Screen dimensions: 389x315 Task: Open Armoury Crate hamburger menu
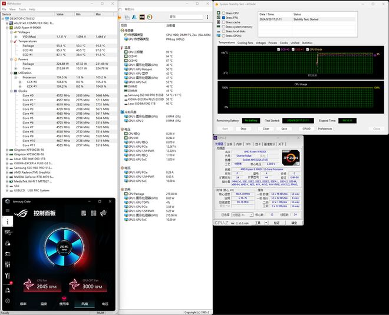pos(8,210)
